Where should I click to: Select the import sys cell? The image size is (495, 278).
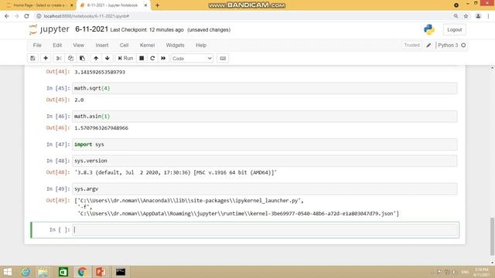265,144
